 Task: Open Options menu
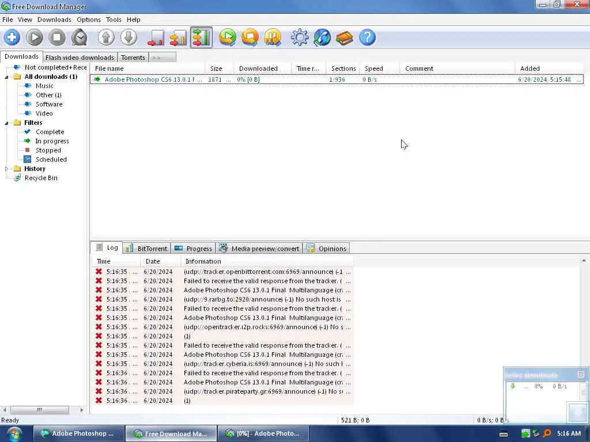[x=88, y=20]
